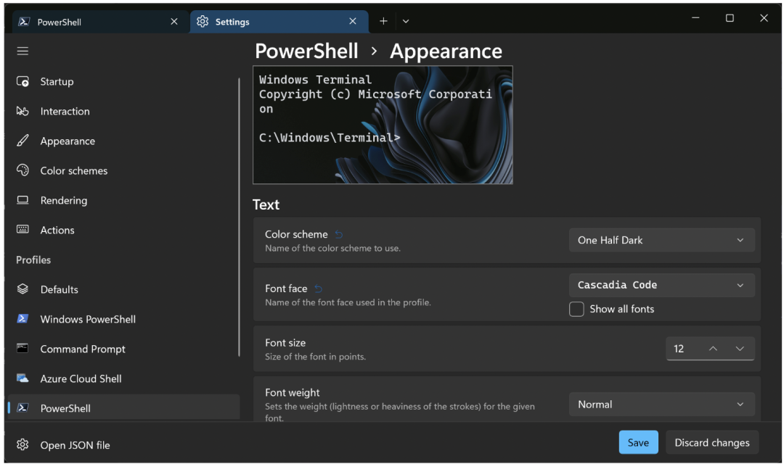Reset Color scheme to inherited value
This screenshot has height=464, width=784.
tap(338, 234)
